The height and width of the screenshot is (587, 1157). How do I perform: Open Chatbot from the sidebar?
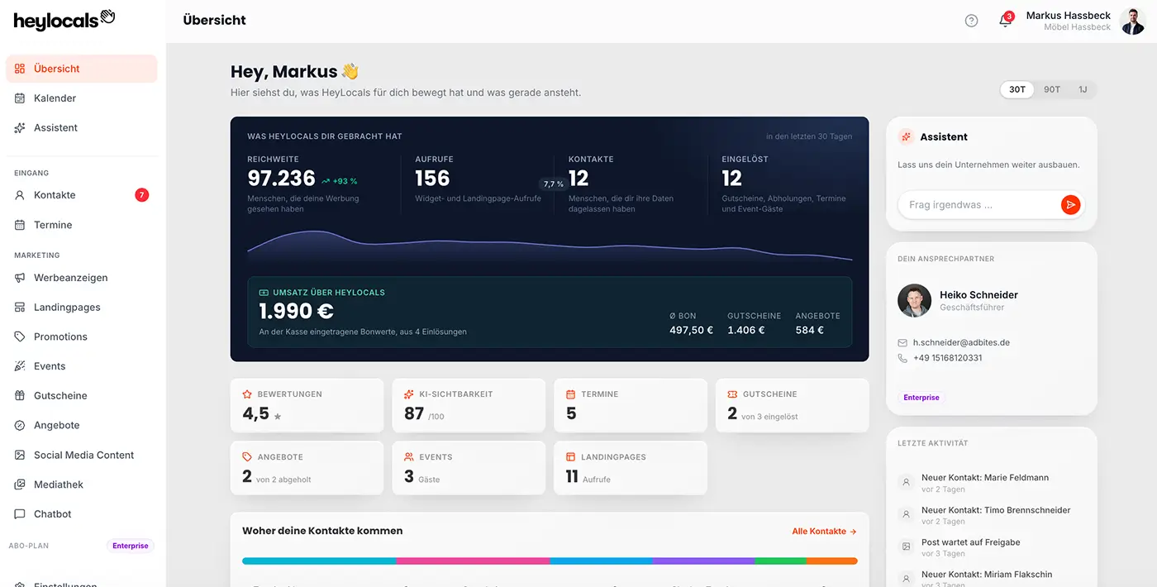pyautogui.click(x=81, y=514)
